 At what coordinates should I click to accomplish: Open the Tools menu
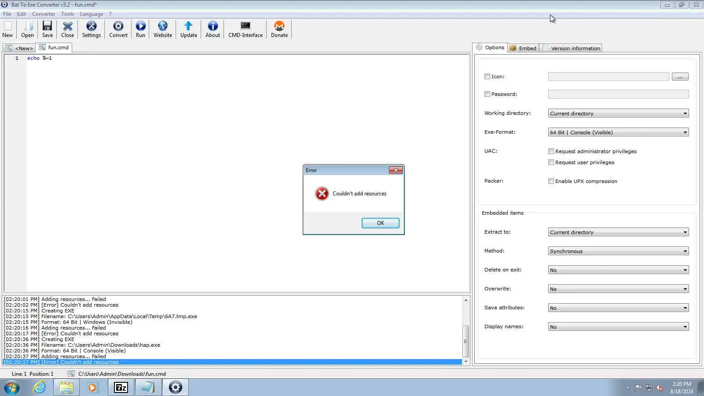pos(67,14)
